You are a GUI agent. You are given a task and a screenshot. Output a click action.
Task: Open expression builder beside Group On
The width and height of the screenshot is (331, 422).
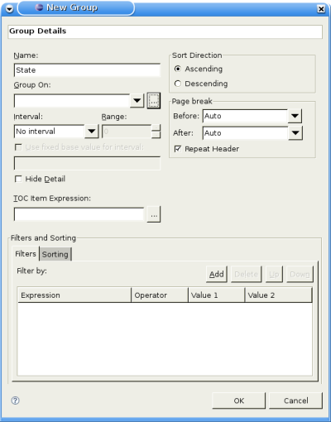pos(154,101)
